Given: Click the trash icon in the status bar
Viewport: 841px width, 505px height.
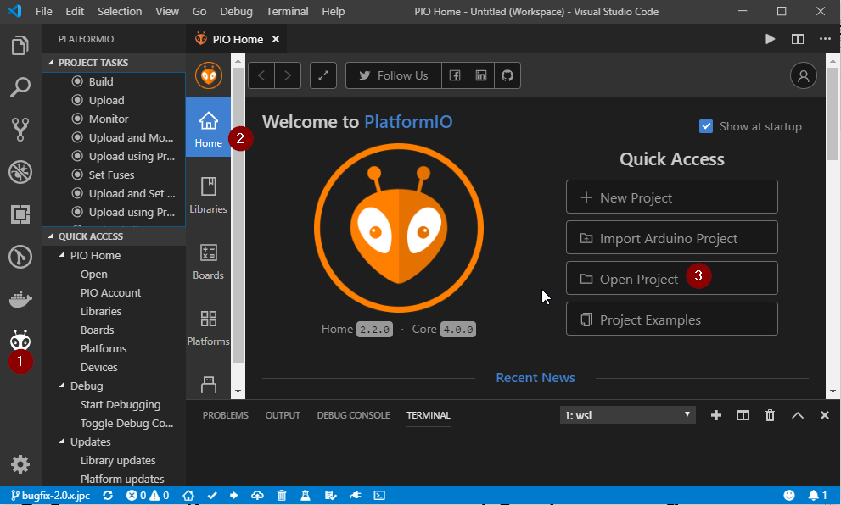Looking at the screenshot, I should click(282, 495).
